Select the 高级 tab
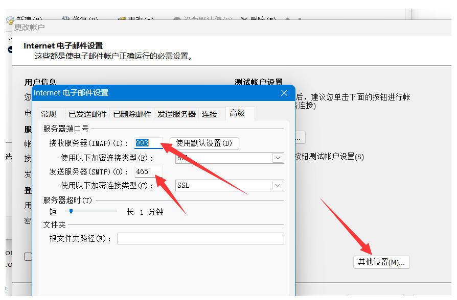Screen dimensions: 457x300 tap(237, 113)
